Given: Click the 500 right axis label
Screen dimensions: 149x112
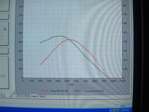Looking at the screenshot, I should pyautogui.click(x=125, y=32).
